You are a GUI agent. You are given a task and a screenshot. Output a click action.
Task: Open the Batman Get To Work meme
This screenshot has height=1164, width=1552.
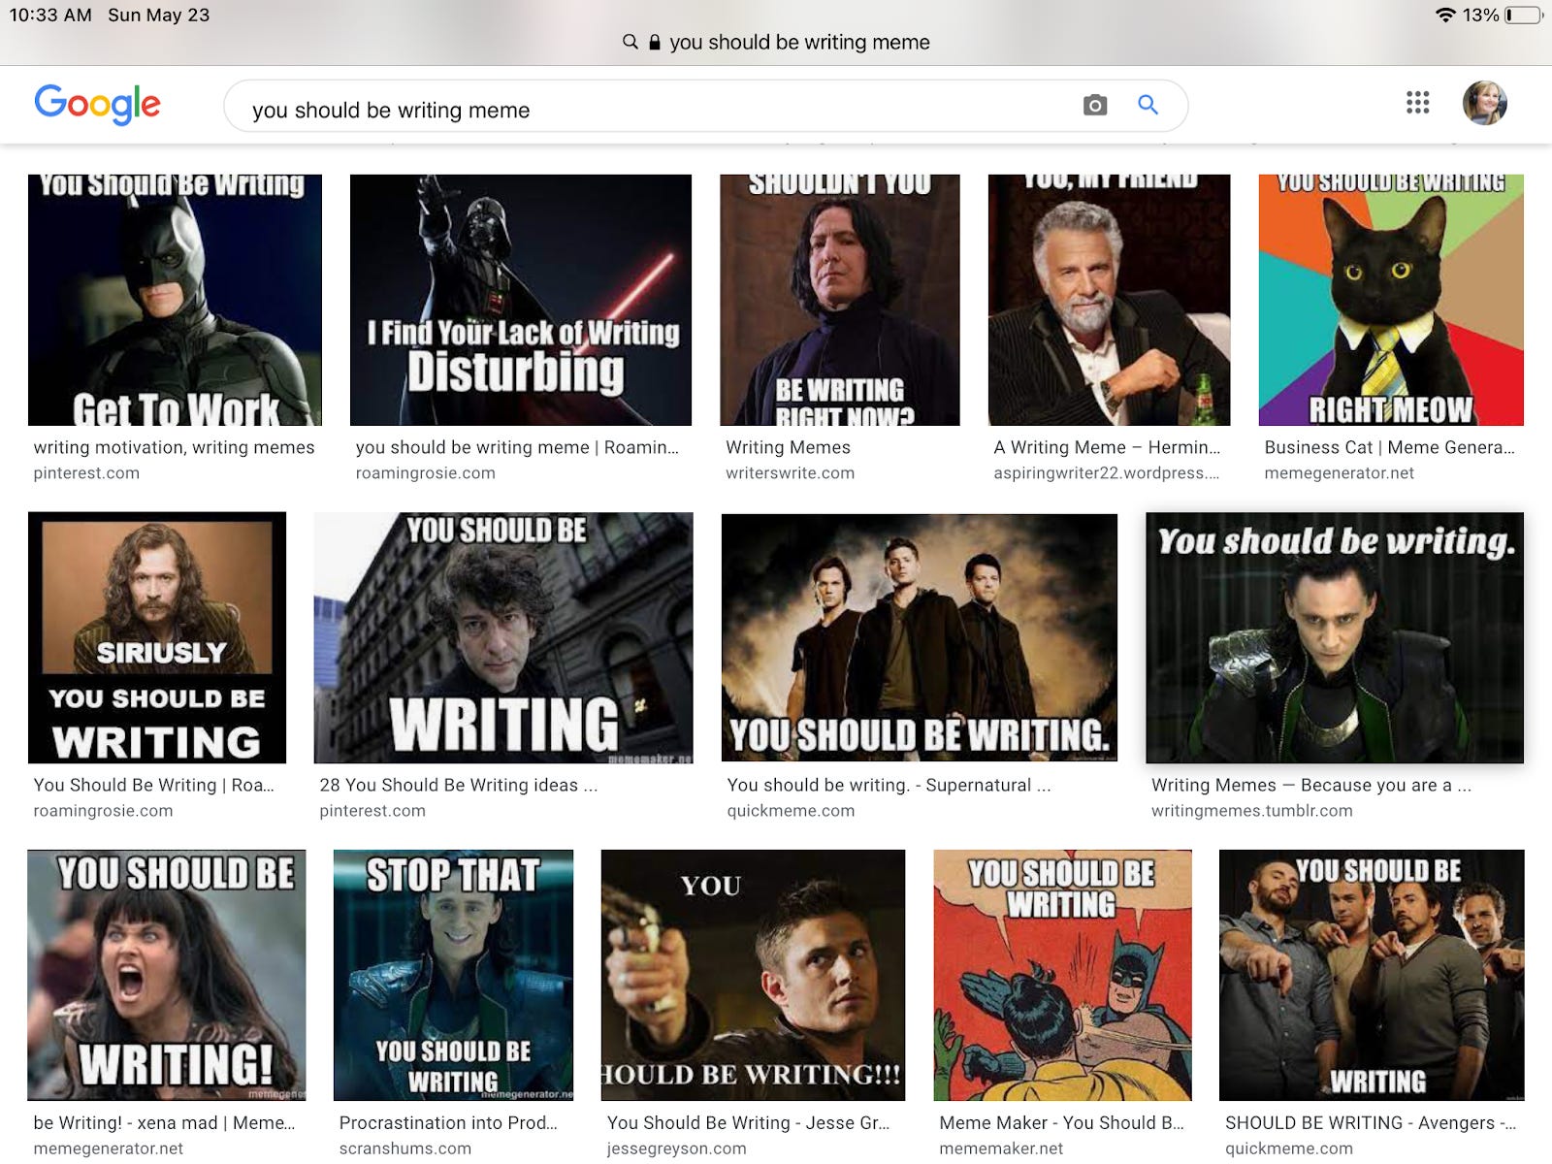[175, 300]
